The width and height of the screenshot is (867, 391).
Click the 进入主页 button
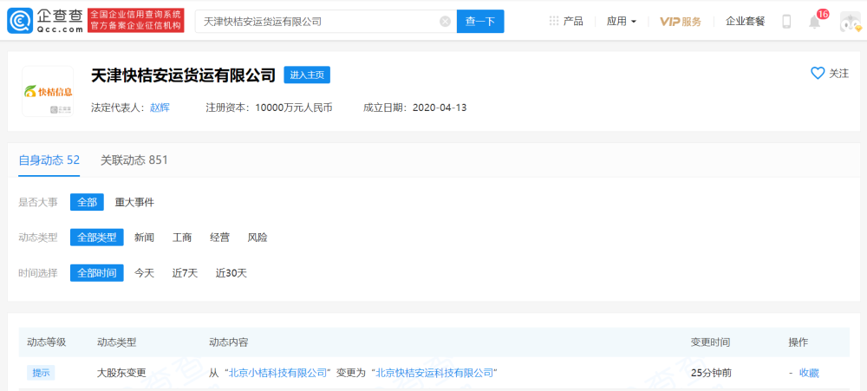(x=307, y=75)
